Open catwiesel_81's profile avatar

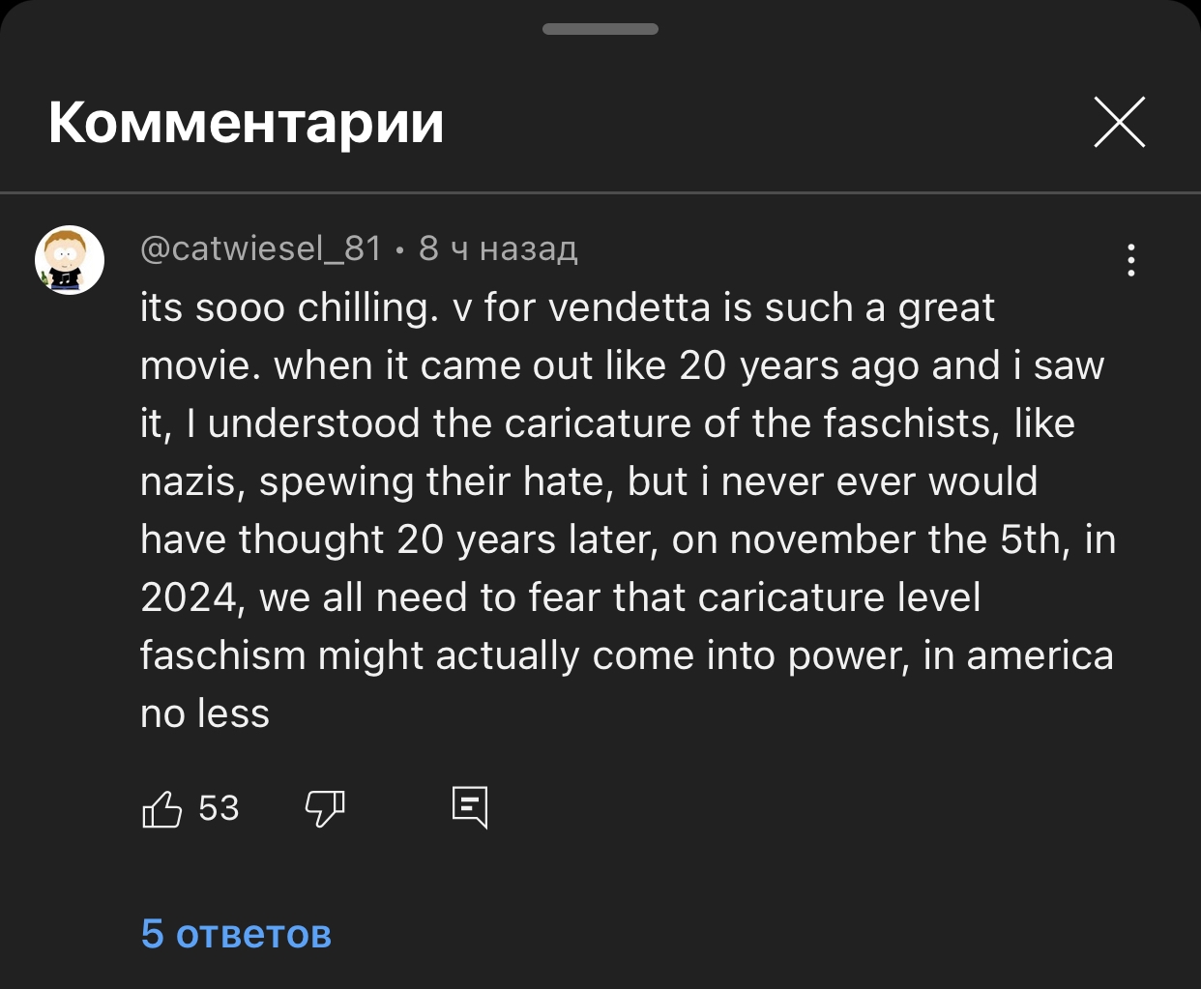click(70, 260)
